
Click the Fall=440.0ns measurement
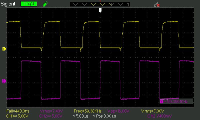18,111
